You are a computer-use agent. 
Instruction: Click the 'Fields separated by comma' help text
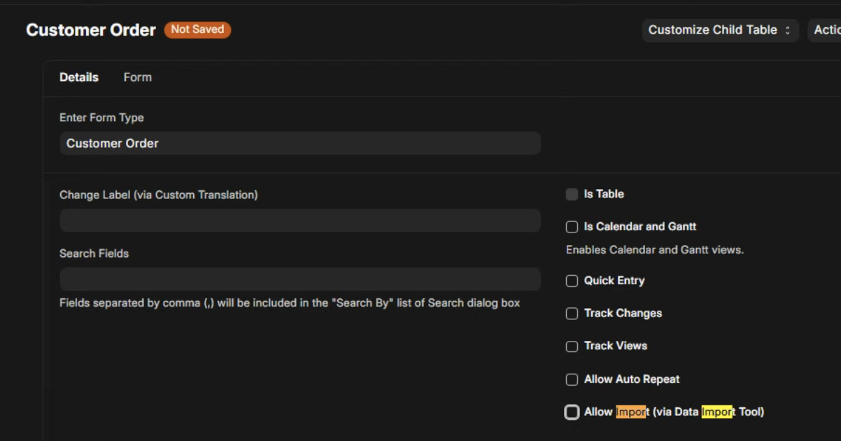290,303
